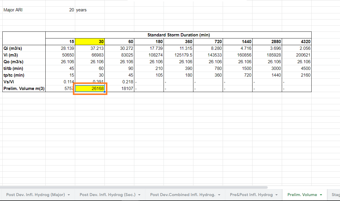Image resolution: width=340 pixels, height=201 pixels.
Task: Select the 'Vi (m3)' row label
Action: 24,55
